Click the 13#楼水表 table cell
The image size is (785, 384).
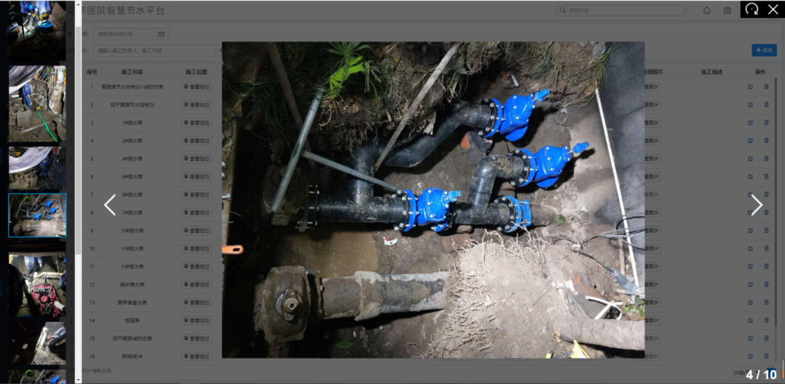(132, 267)
